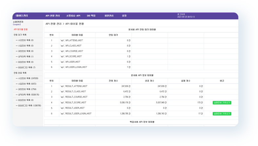Click the RESULT_ATTEND_HIST table name cell
This screenshot has height=146, width=258.
74,86
